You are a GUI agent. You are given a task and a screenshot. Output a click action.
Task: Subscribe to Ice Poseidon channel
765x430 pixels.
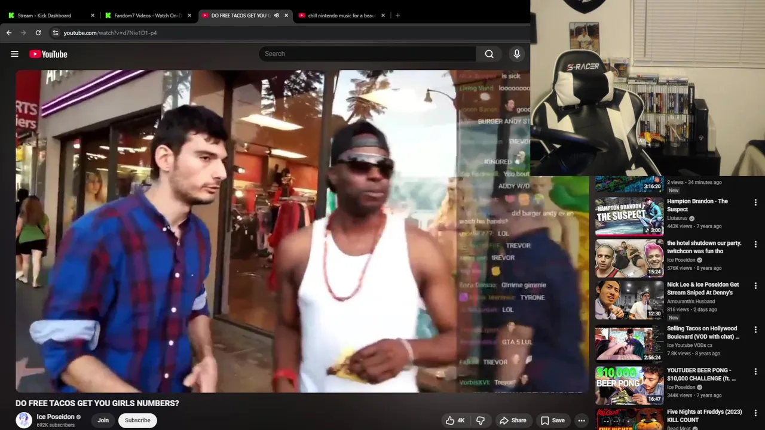click(x=137, y=420)
